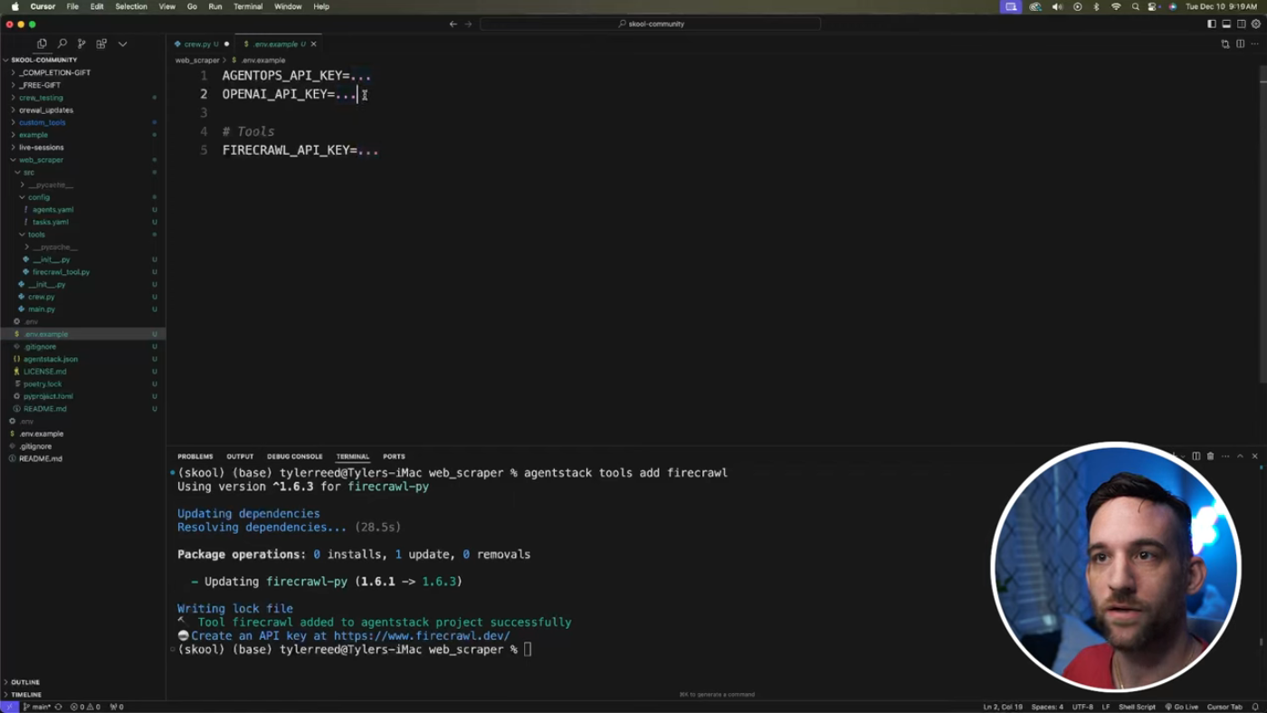Open the macOS volume control icon
1267x713 pixels.
point(1057,6)
